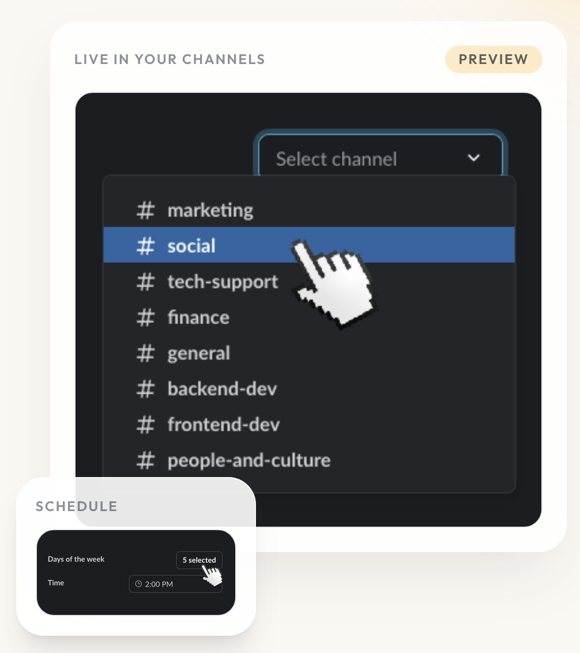The height and width of the screenshot is (653, 580).
Task: Select the people-and-culture channel option
Action: [x=248, y=460]
